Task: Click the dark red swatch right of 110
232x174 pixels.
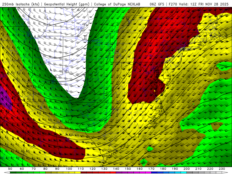Action: [84, 173]
